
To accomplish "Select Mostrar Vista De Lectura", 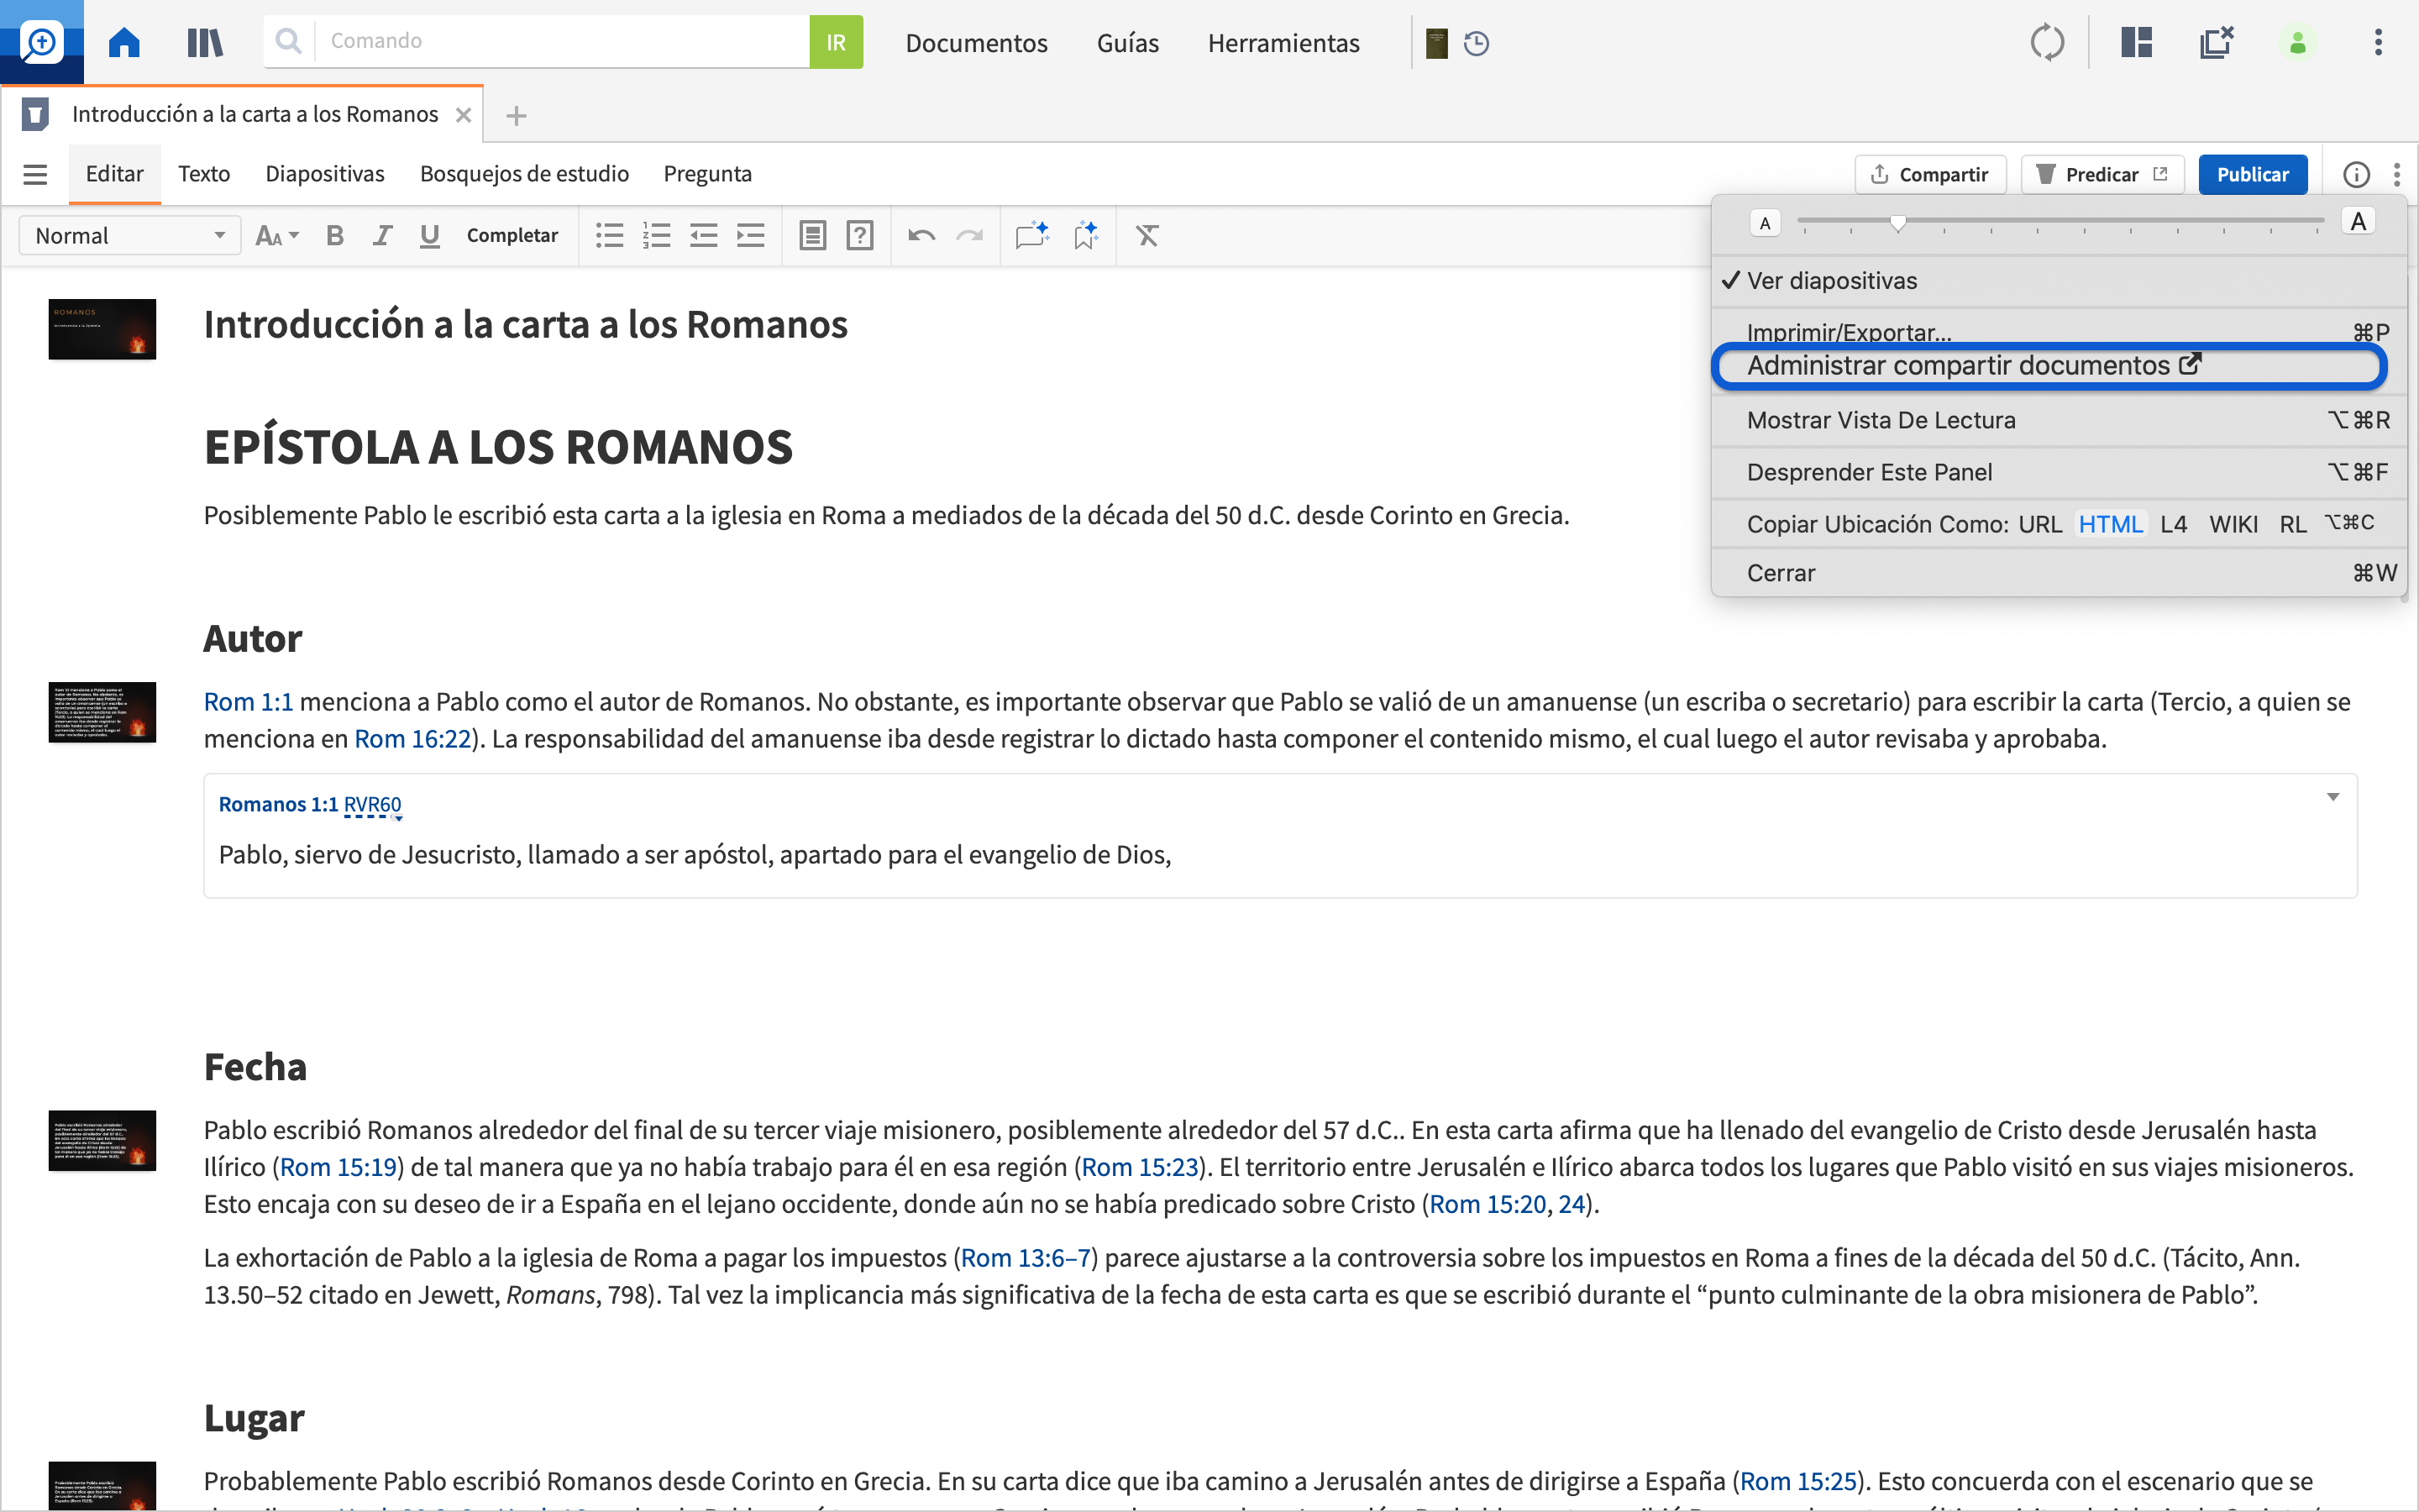I will (2060, 420).
